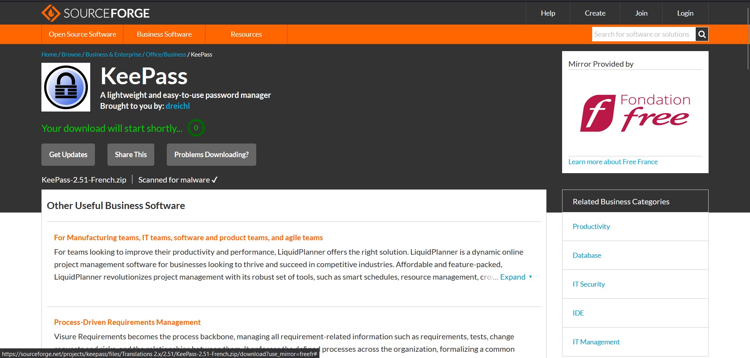Open the Resources menu
The height and width of the screenshot is (358, 750).
pyautogui.click(x=246, y=34)
